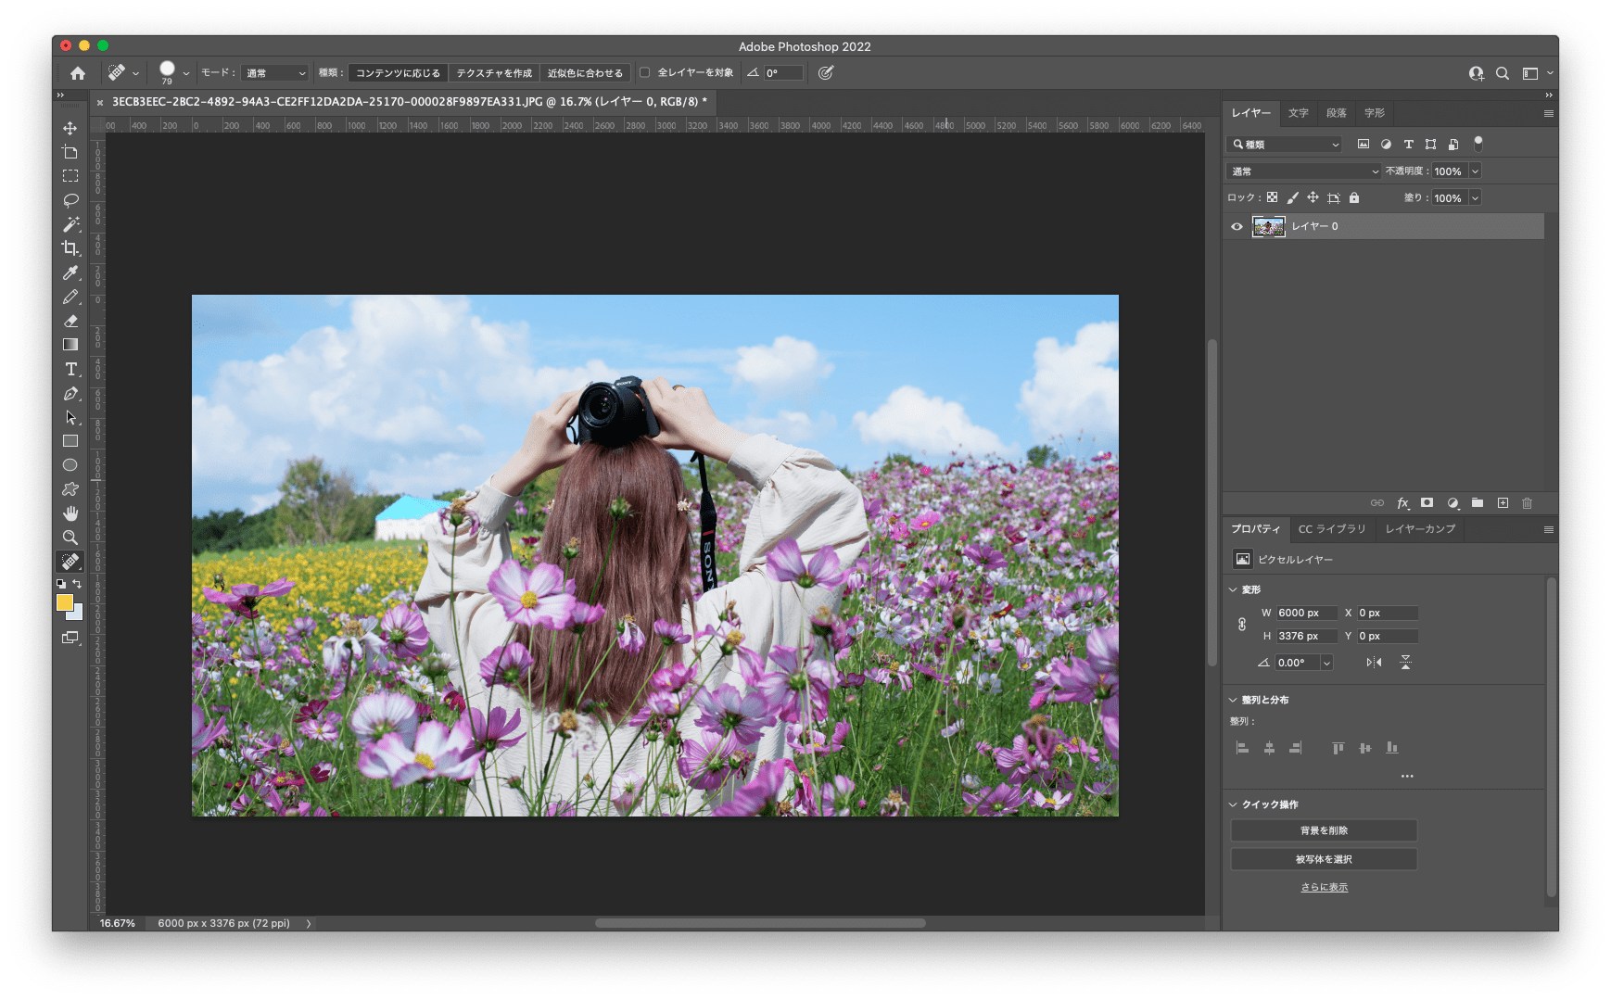Screen dimensions: 1611x1000
Task: Select the Hand tool
Action: click(x=70, y=513)
